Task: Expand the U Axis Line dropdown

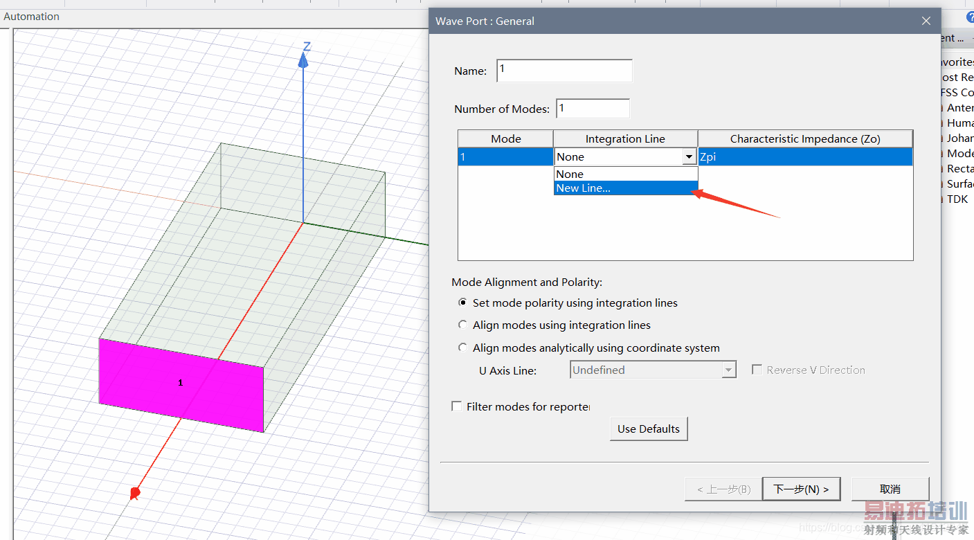Action: tap(728, 370)
